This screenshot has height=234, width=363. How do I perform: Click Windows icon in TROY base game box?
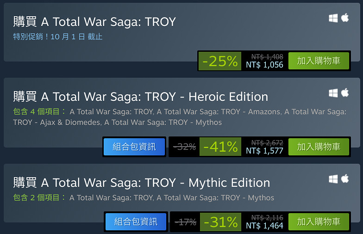click(x=333, y=18)
